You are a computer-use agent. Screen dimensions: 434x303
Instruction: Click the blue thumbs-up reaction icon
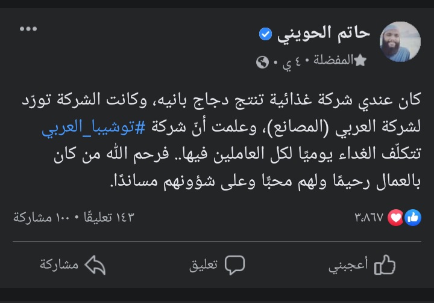pos(414,218)
